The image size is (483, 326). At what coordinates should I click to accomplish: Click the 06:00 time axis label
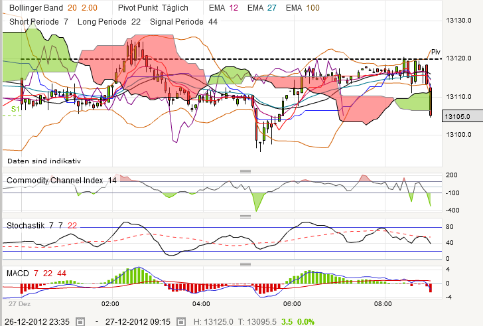tap(292, 304)
